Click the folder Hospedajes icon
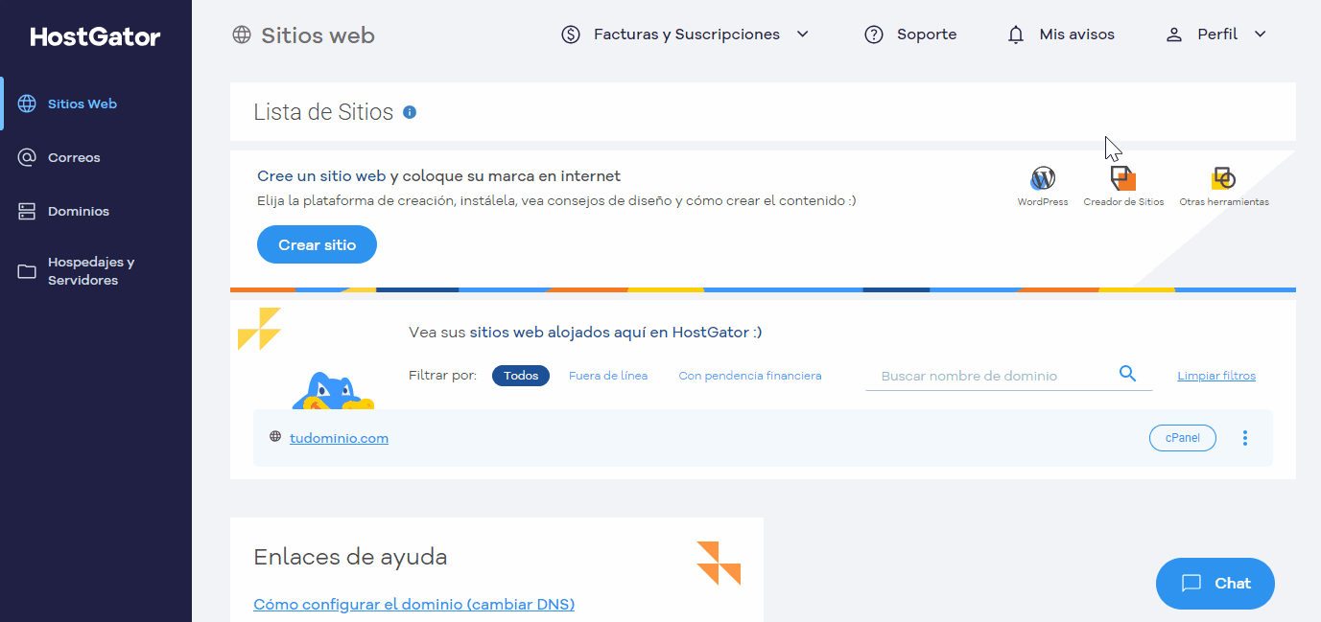Viewport: 1321px width, 622px height. tap(27, 271)
